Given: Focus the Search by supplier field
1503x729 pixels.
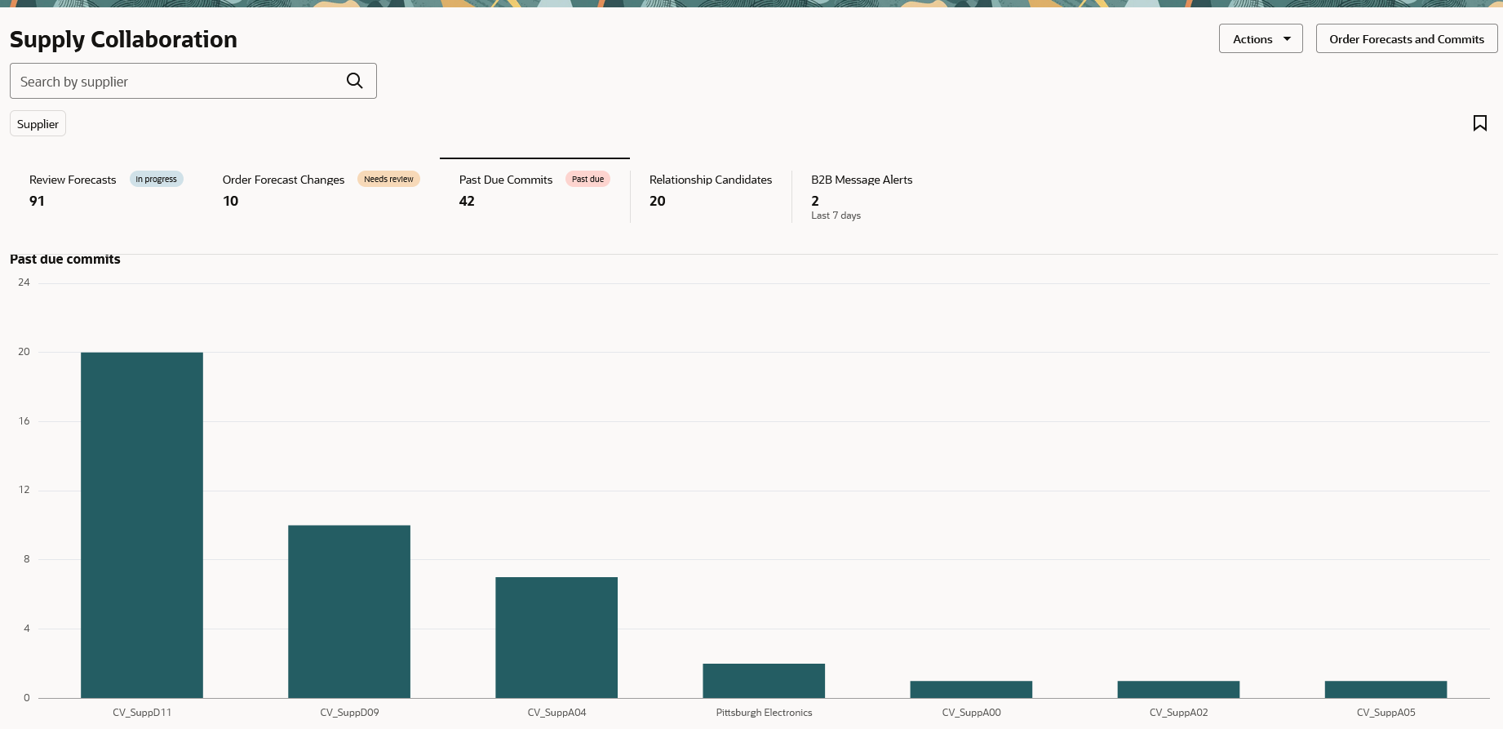Looking at the screenshot, I should click(x=193, y=81).
